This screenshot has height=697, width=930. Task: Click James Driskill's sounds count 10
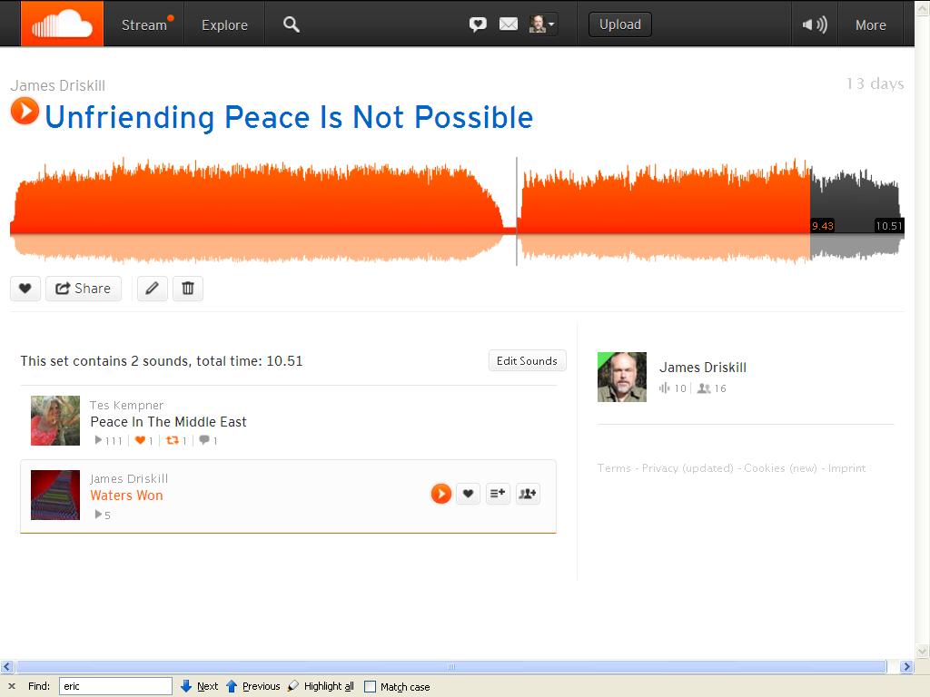(x=673, y=388)
